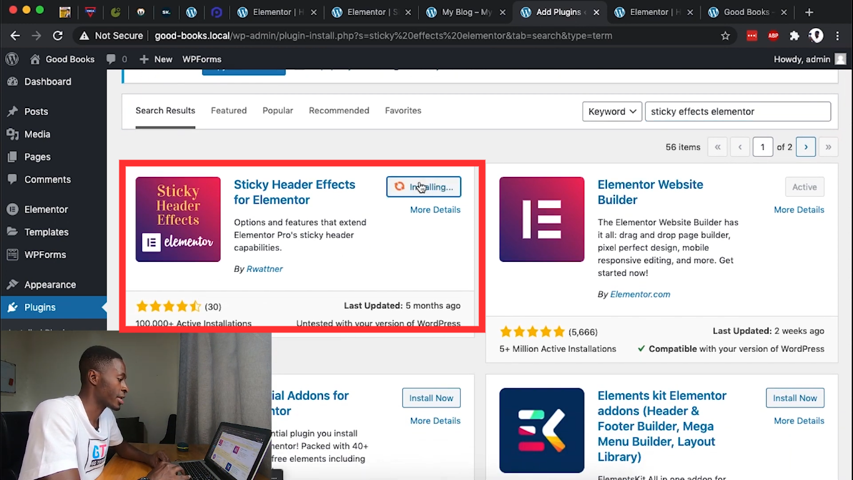This screenshot has width=853, height=480.
Task: Open the + New menu in the admin bar
Action: coord(155,59)
